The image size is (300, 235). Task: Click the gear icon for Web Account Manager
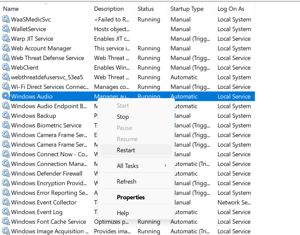(x=6, y=48)
